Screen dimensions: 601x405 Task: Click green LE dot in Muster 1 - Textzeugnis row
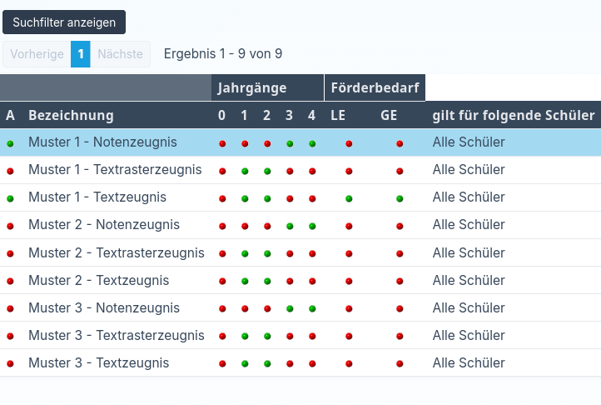click(x=349, y=198)
